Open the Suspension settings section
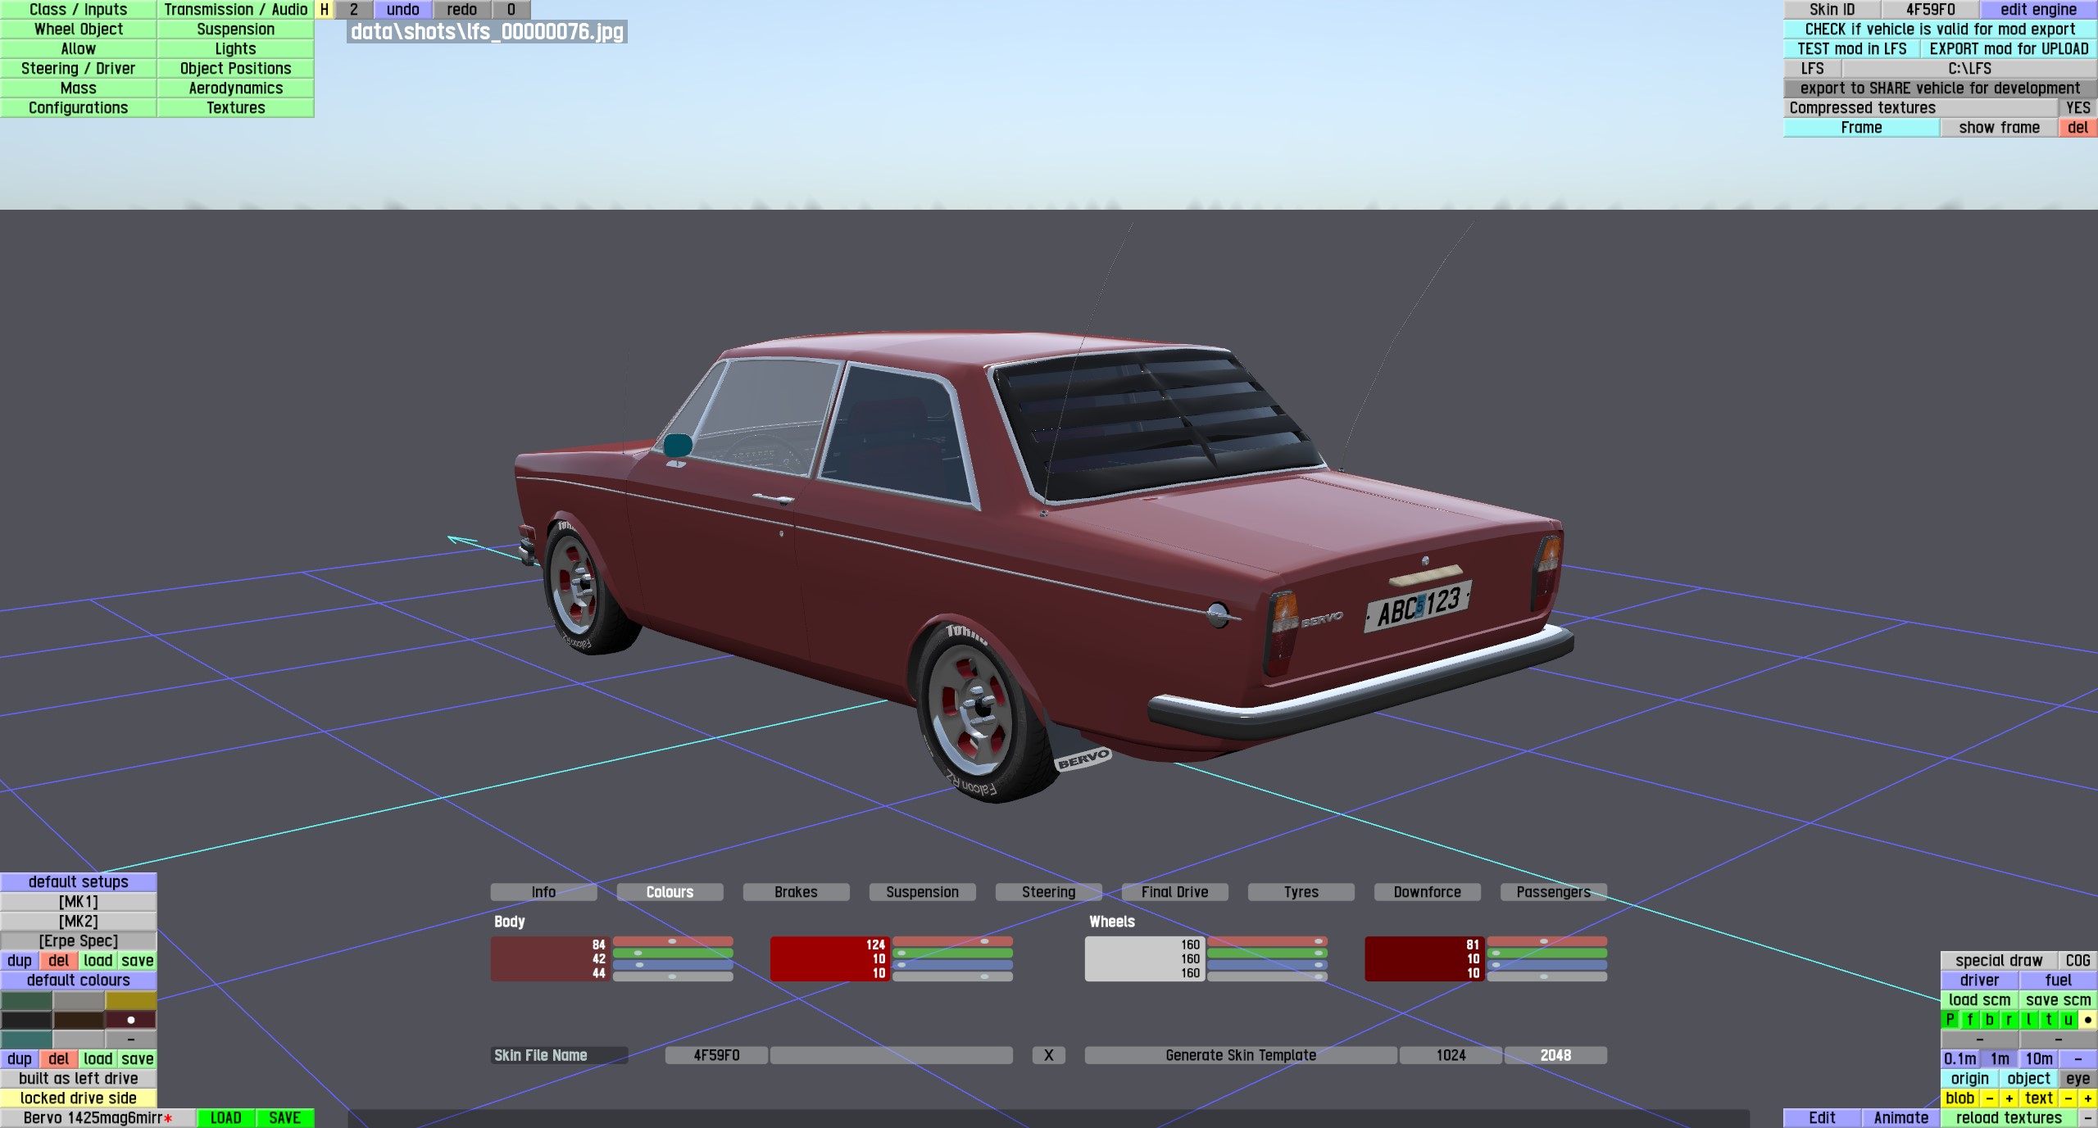The width and height of the screenshot is (2098, 1128). (235, 29)
